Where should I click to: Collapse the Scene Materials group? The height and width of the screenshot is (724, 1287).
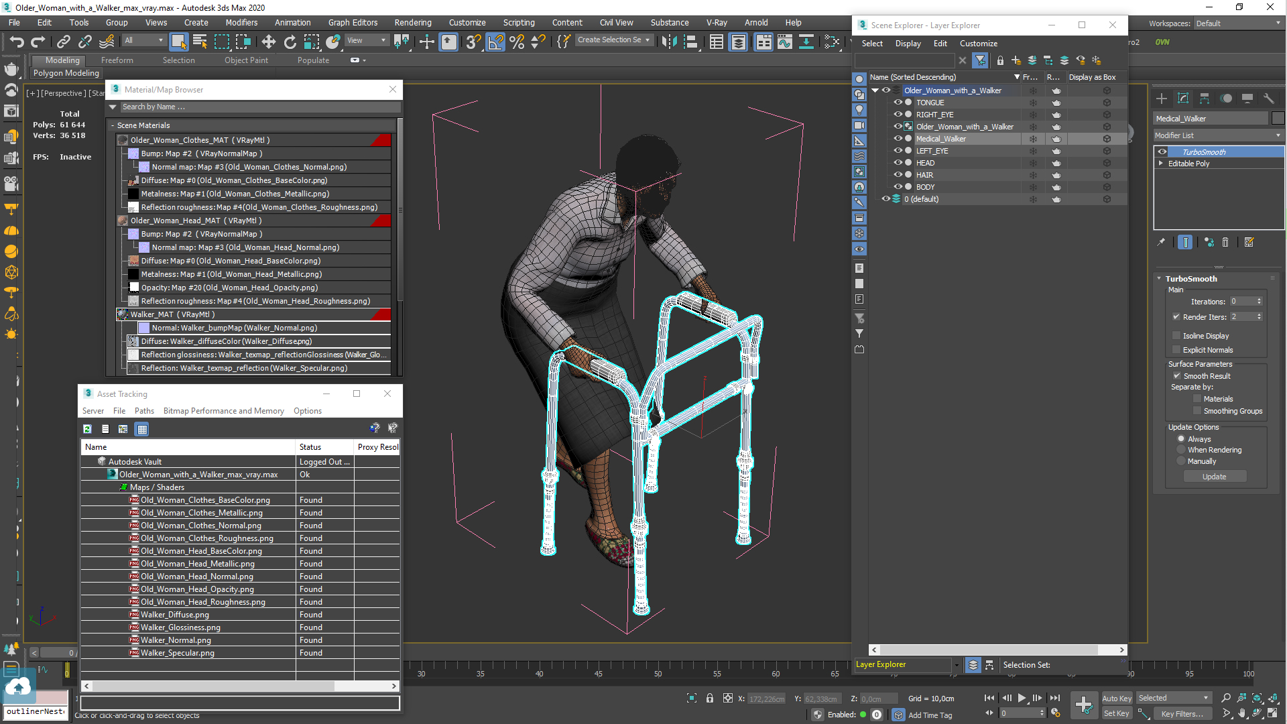(x=113, y=125)
